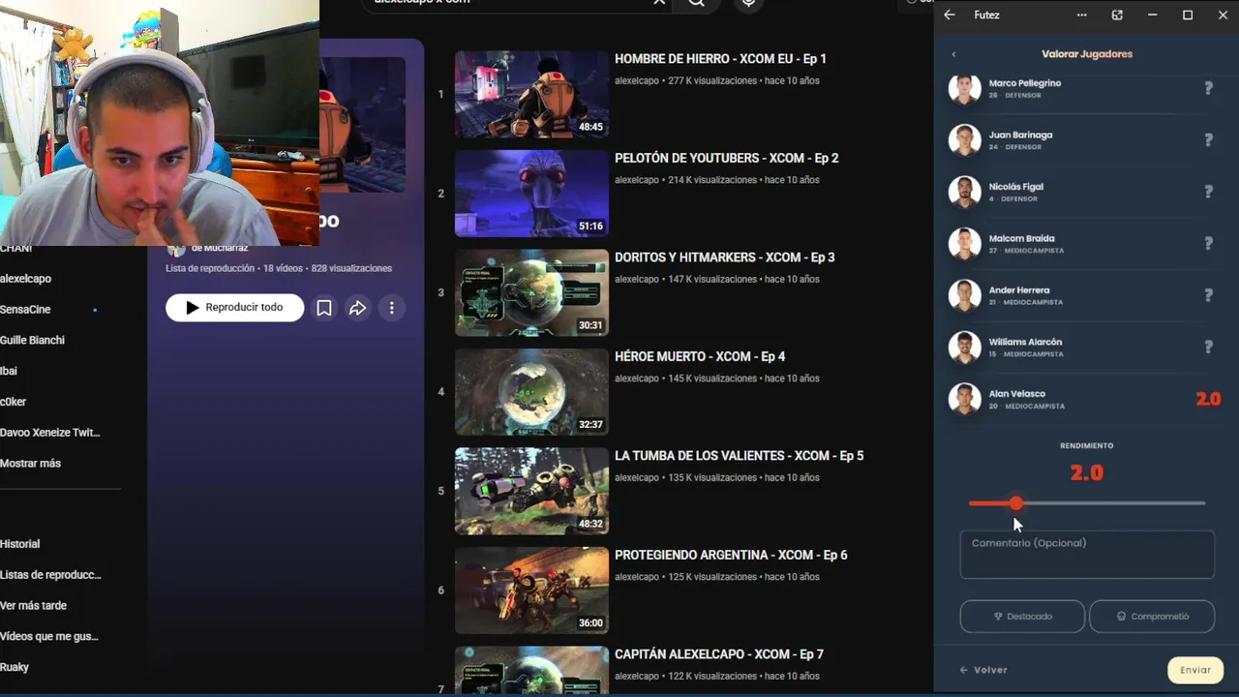Open Davoo Xeneize Twit... subscription in sidebar
This screenshot has height=697, width=1239.
50,433
